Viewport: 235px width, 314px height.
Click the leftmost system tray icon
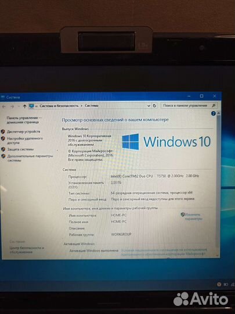(x=219, y=284)
